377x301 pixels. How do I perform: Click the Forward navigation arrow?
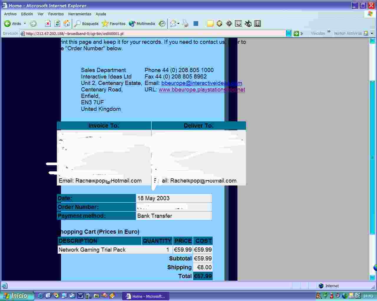(33, 24)
